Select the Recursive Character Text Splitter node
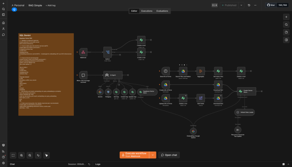Screen dimensions: 292x167 point(238,130)
